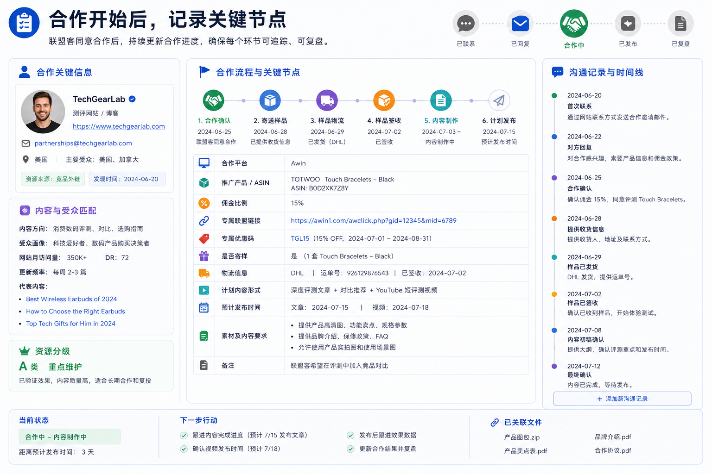Open How to Choose the Right Earbuds
Screen dimensions: 712x474
(76, 312)
